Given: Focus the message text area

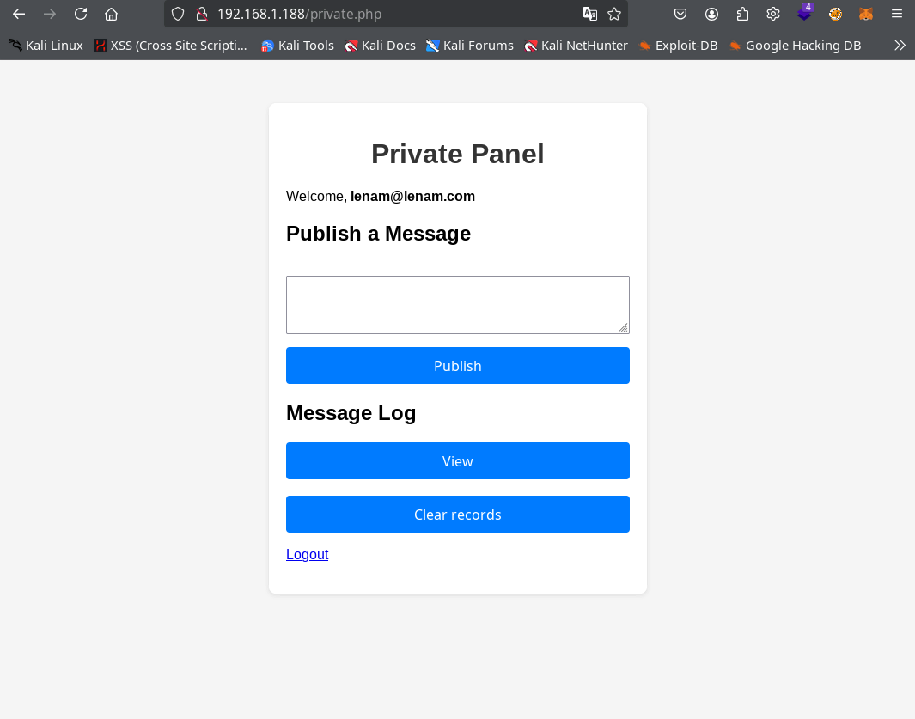Looking at the screenshot, I should pyautogui.click(x=457, y=305).
